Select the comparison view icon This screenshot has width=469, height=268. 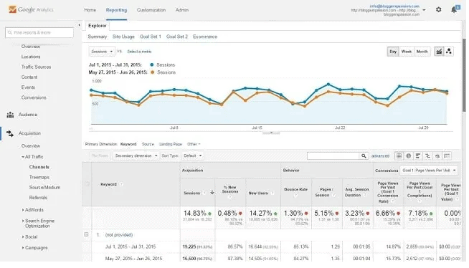pyautogui.click(x=427, y=155)
